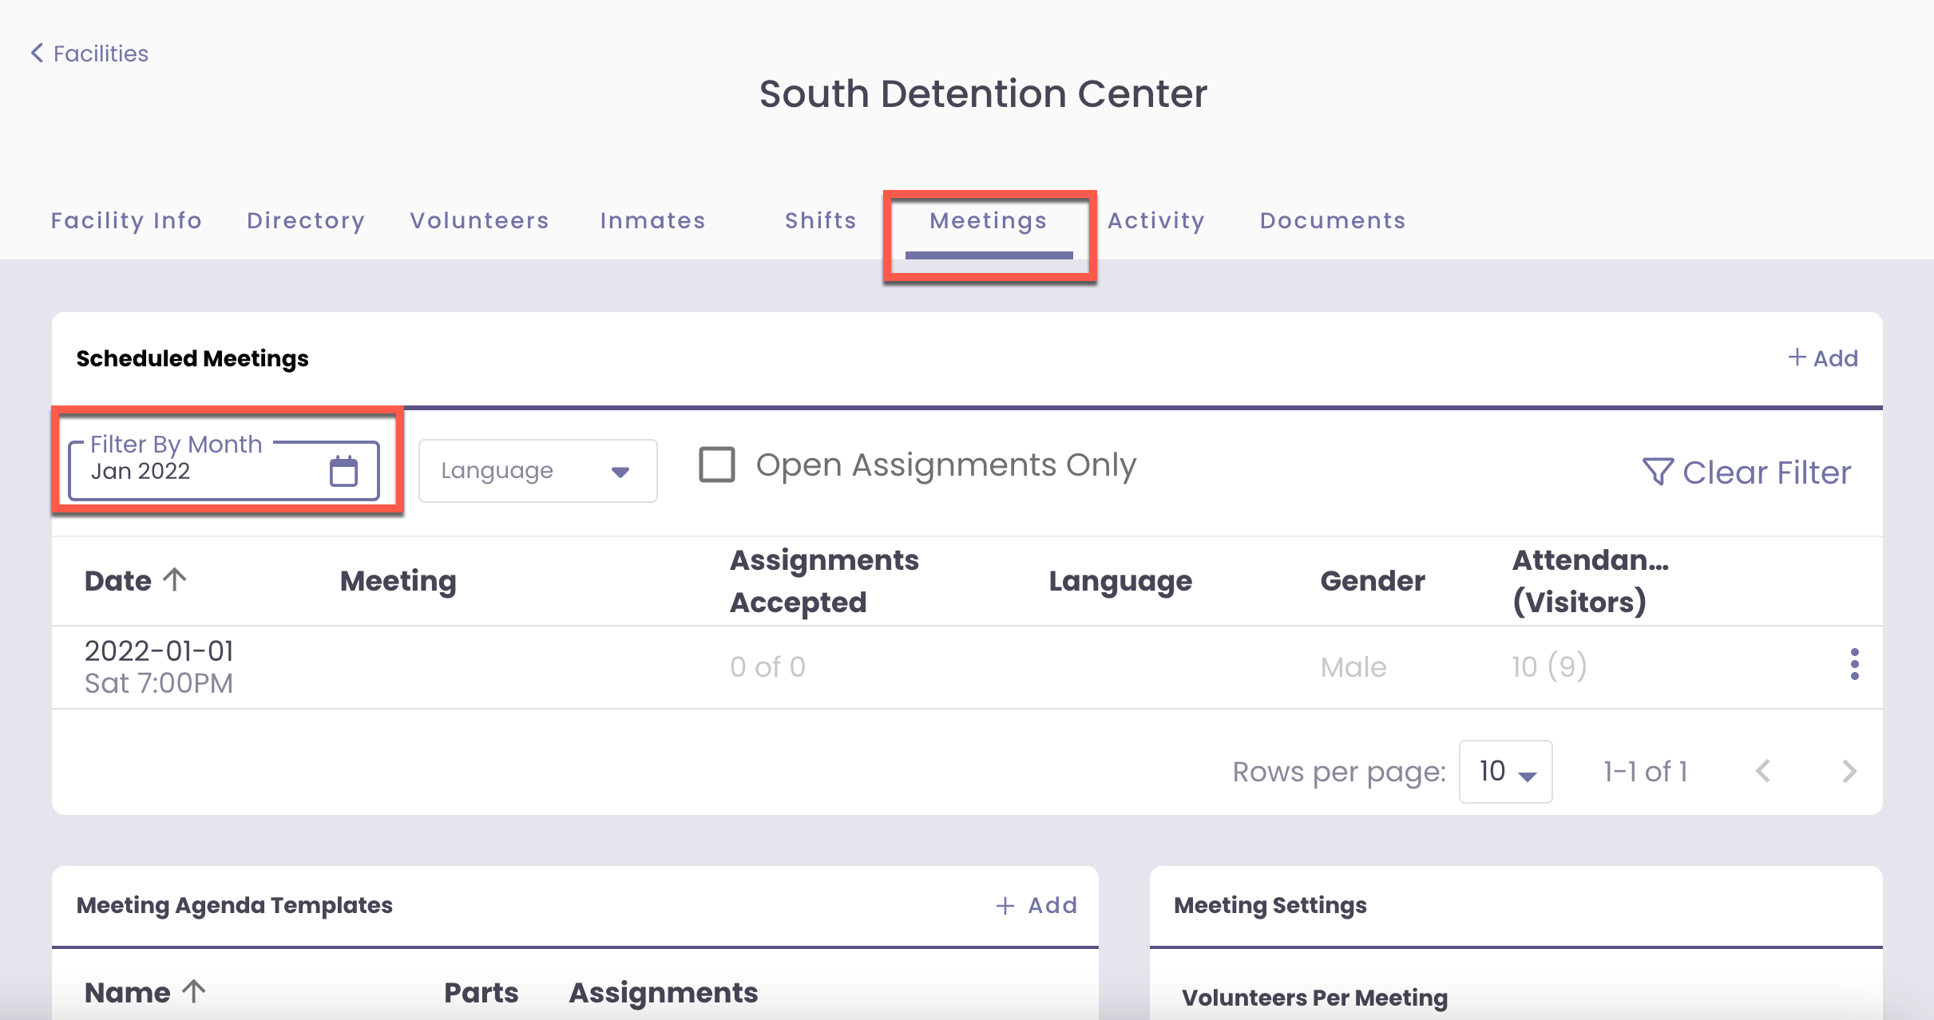Enable Open Assignments Only checkbox
This screenshot has height=1020, width=1934.
coord(716,465)
